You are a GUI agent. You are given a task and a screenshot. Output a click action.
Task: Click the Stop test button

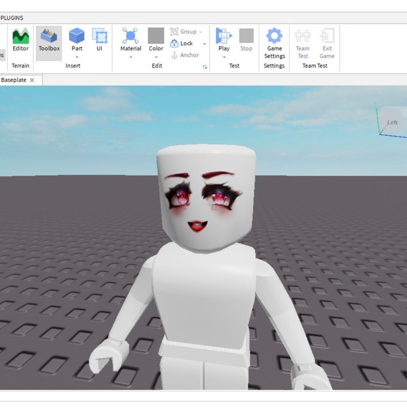pyautogui.click(x=247, y=40)
